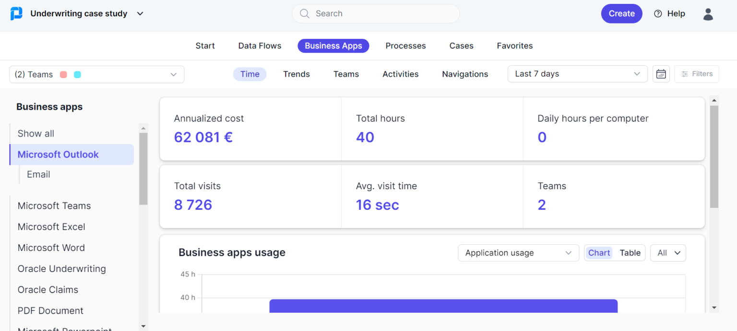Screen dimensions: 737x331
Task: Open the (2) Teams selector dropdown
Action: pyautogui.click(x=96, y=74)
